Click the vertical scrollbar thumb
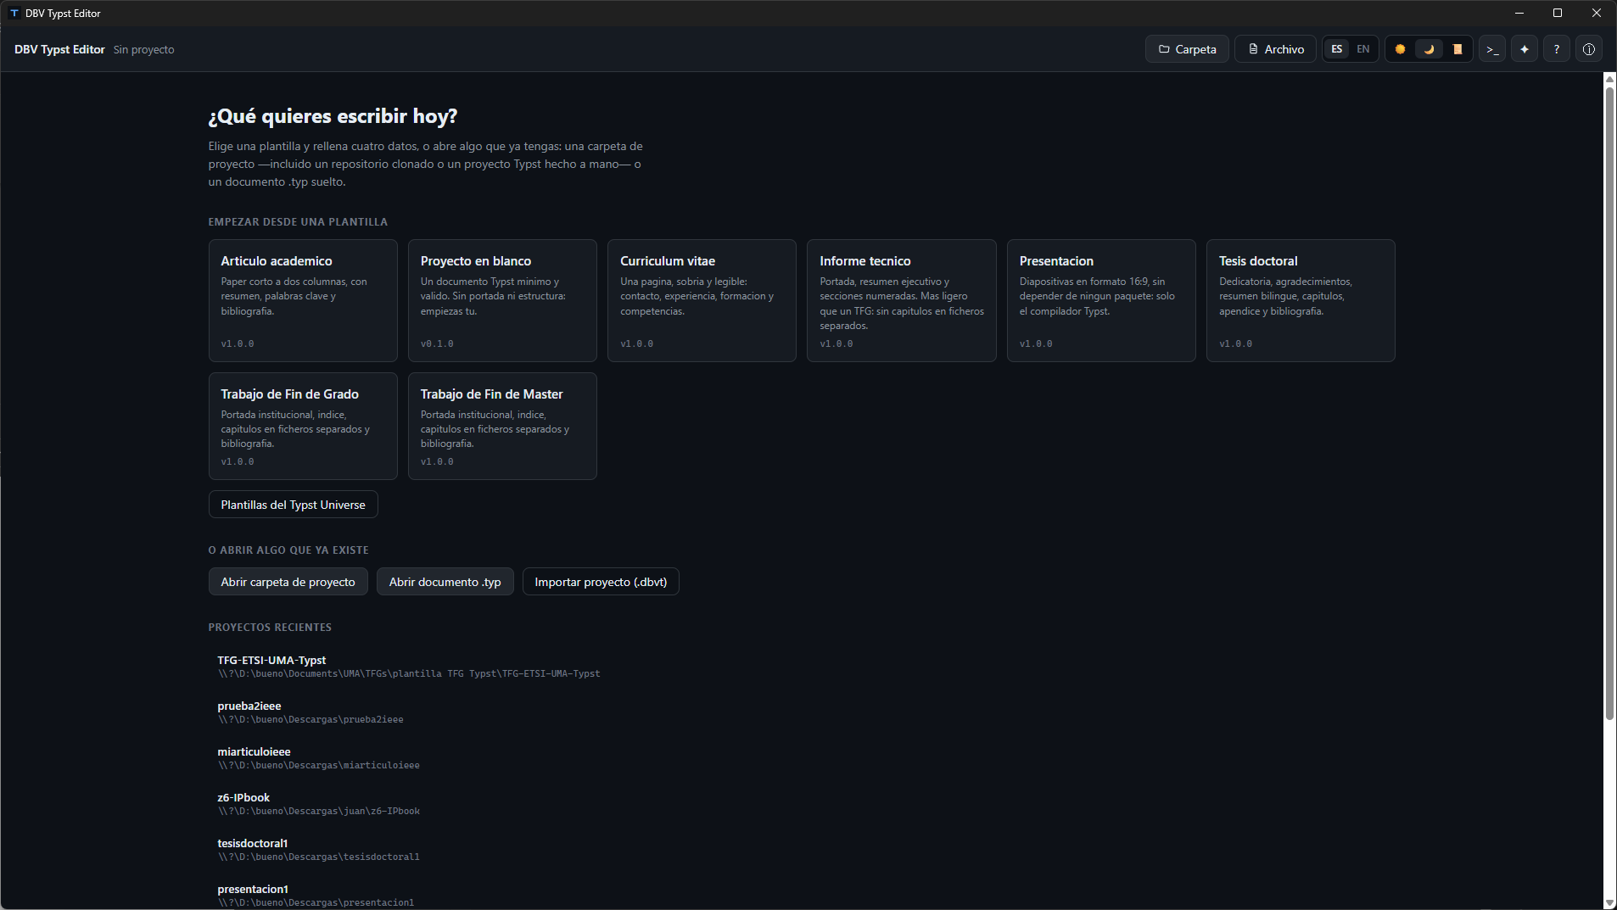 pos(1609,404)
